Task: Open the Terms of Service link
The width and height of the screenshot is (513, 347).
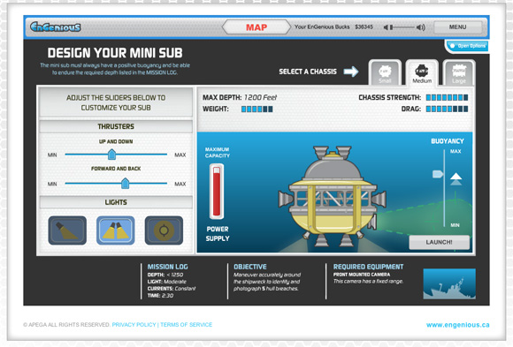Action: tap(186, 324)
